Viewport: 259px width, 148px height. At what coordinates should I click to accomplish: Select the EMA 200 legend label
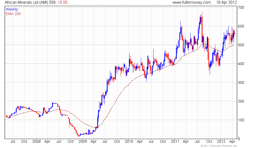(x=13, y=14)
